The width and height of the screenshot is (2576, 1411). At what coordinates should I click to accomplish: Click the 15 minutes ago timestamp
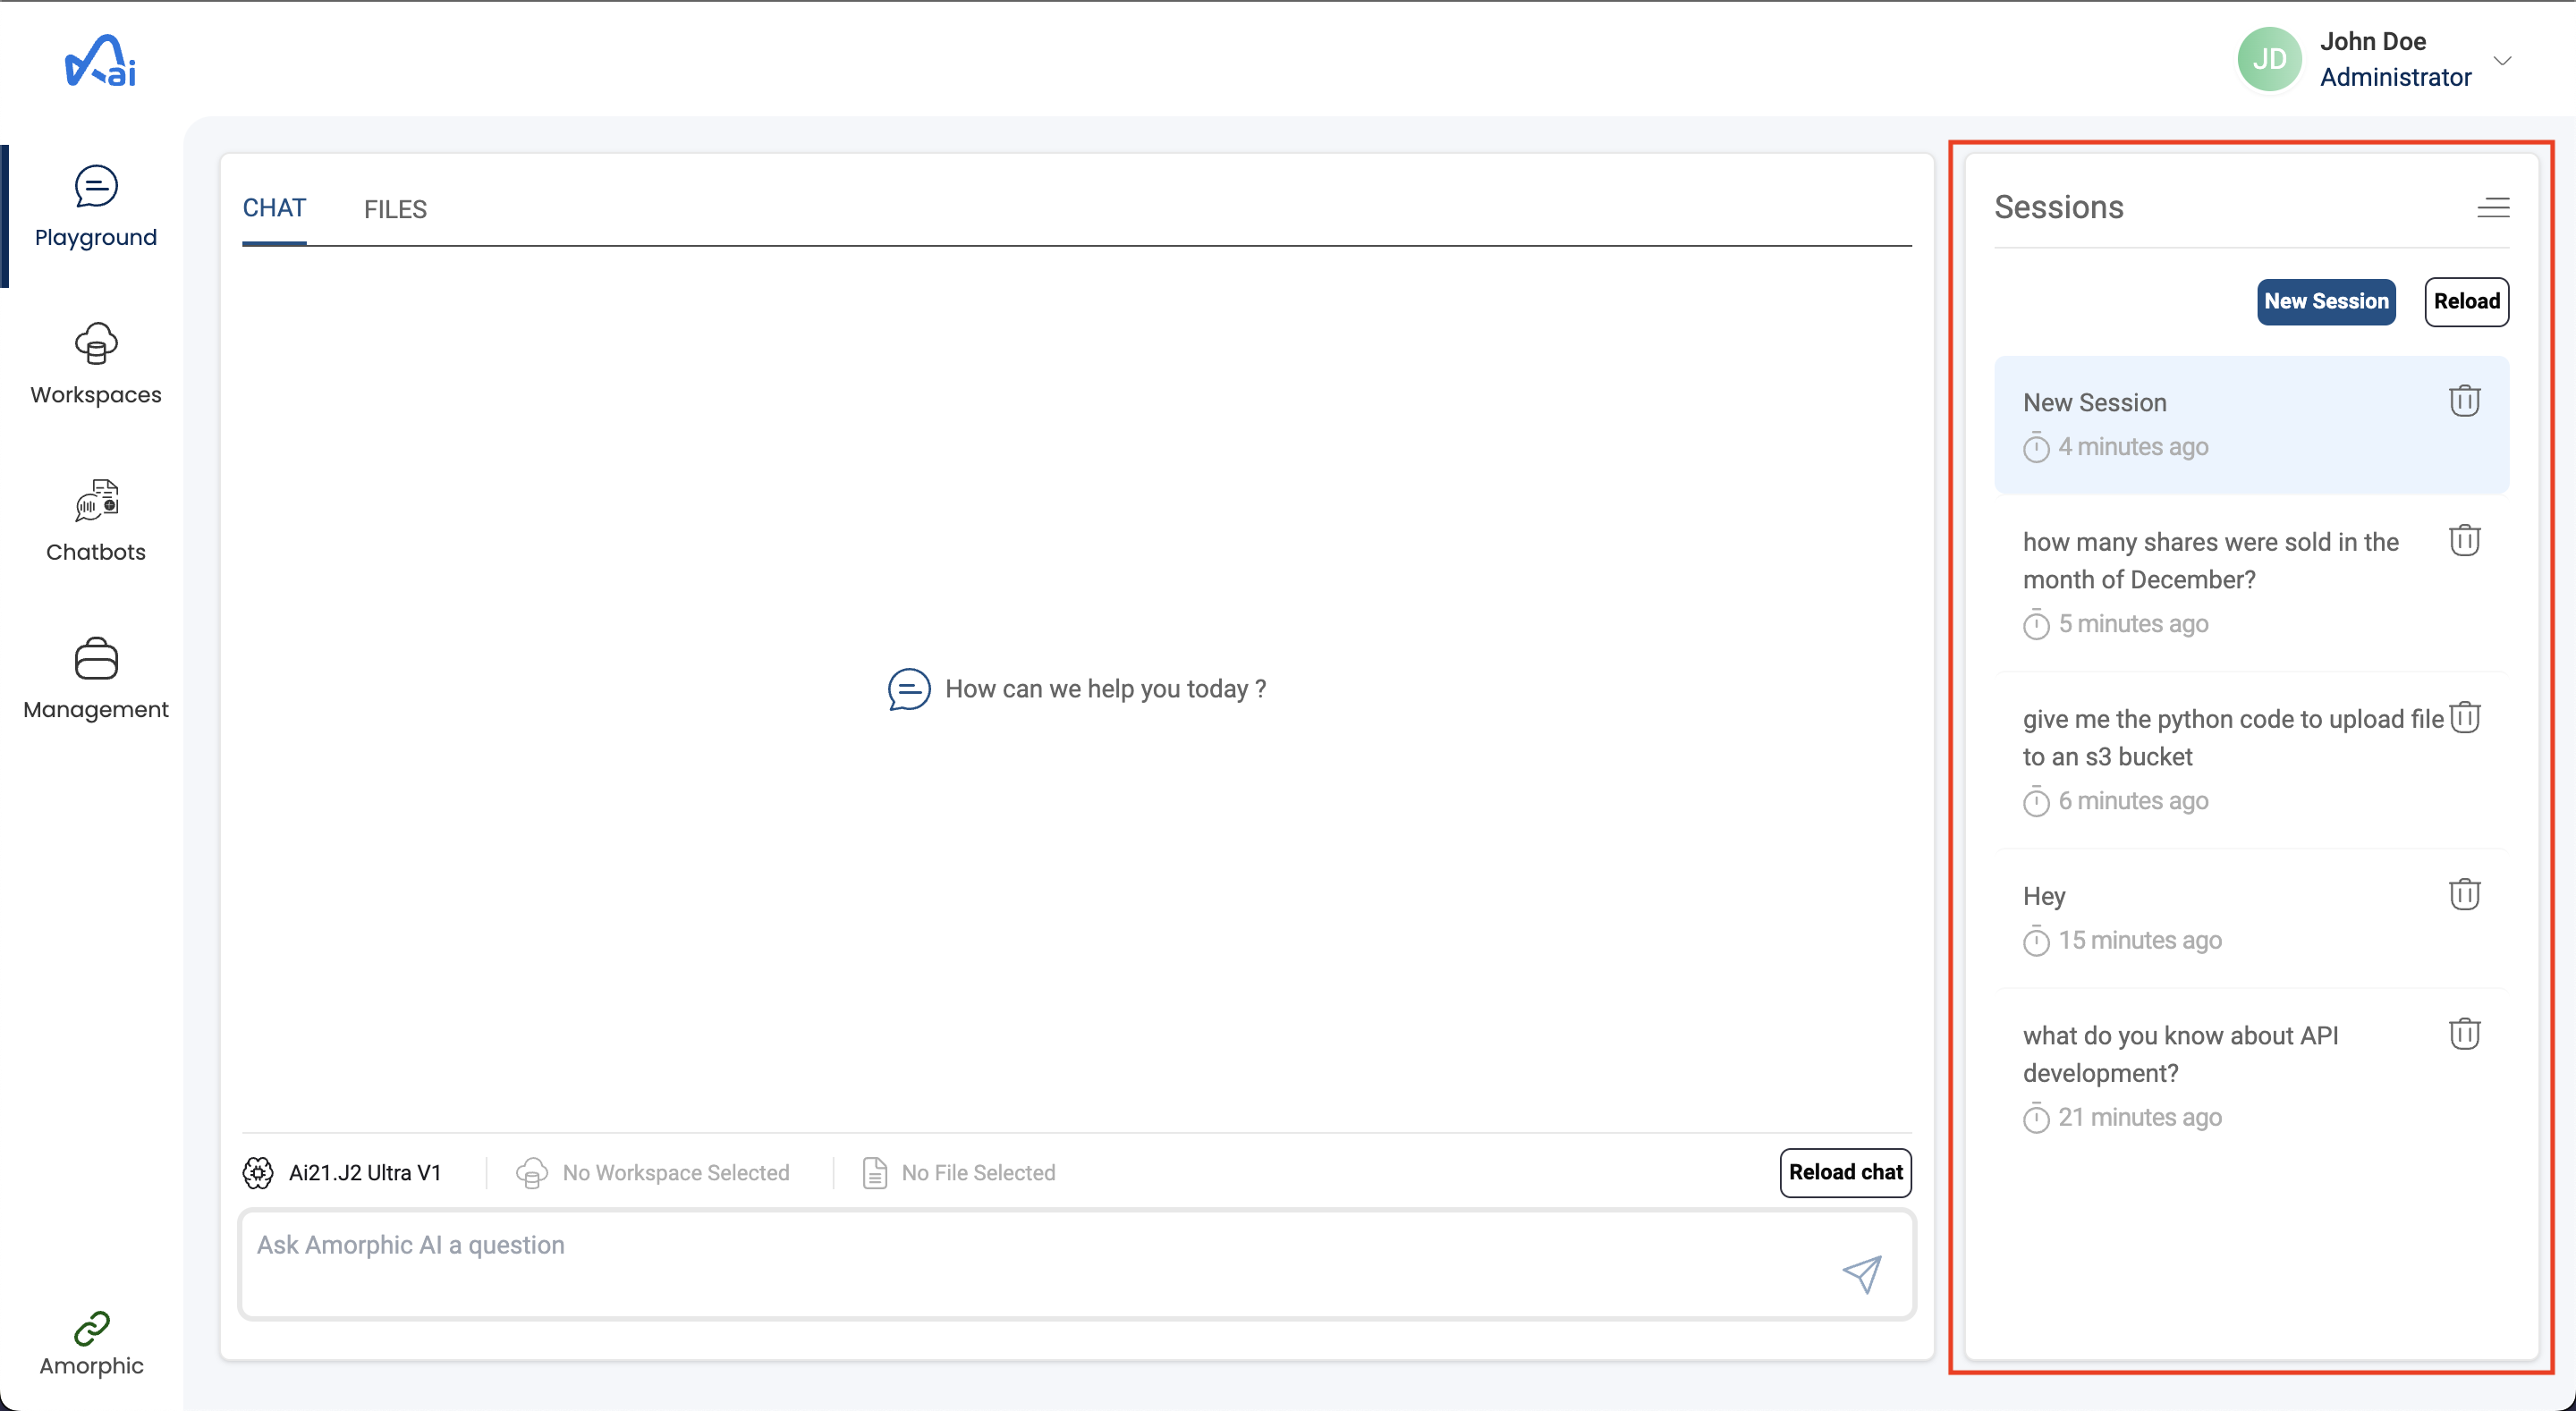click(2139, 939)
